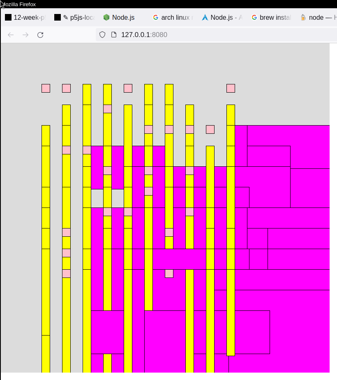Reload the current page
This screenshot has height=380, width=337.
click(40, 35)
